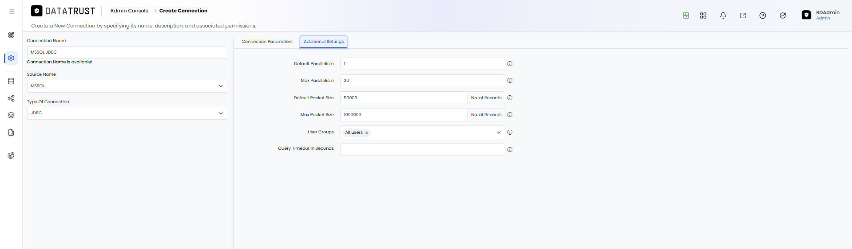852x249 pixels.
Task: Focus the Default Parallelism field
Action: pos(422,64)
